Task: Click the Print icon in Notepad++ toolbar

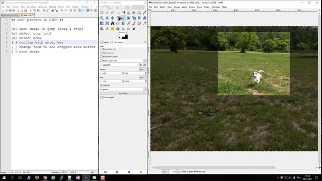Action: click(x=26, y=11)
